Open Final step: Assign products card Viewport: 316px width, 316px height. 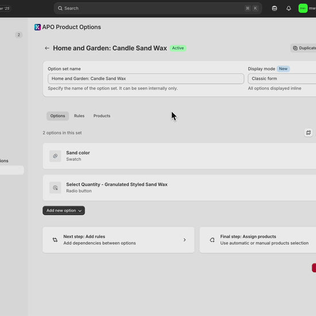[258, 240]
